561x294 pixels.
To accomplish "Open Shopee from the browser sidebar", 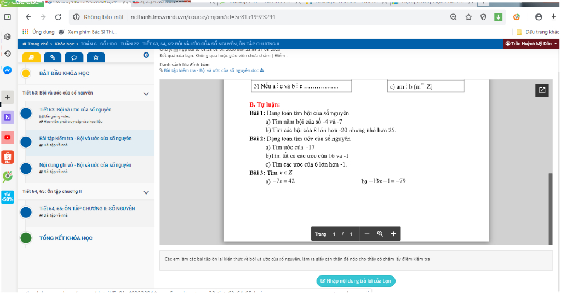I will click(8, 157).
